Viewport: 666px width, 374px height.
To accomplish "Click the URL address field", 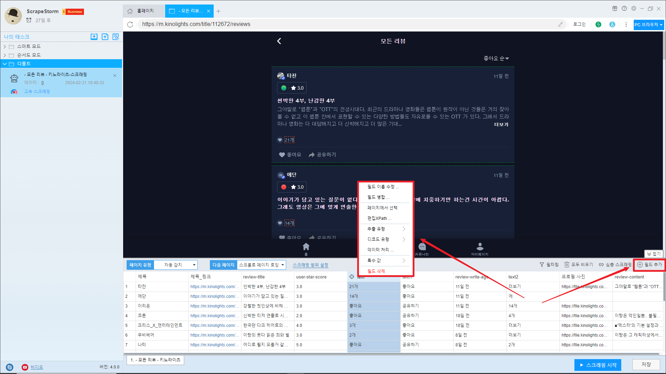I will point(347,24).
